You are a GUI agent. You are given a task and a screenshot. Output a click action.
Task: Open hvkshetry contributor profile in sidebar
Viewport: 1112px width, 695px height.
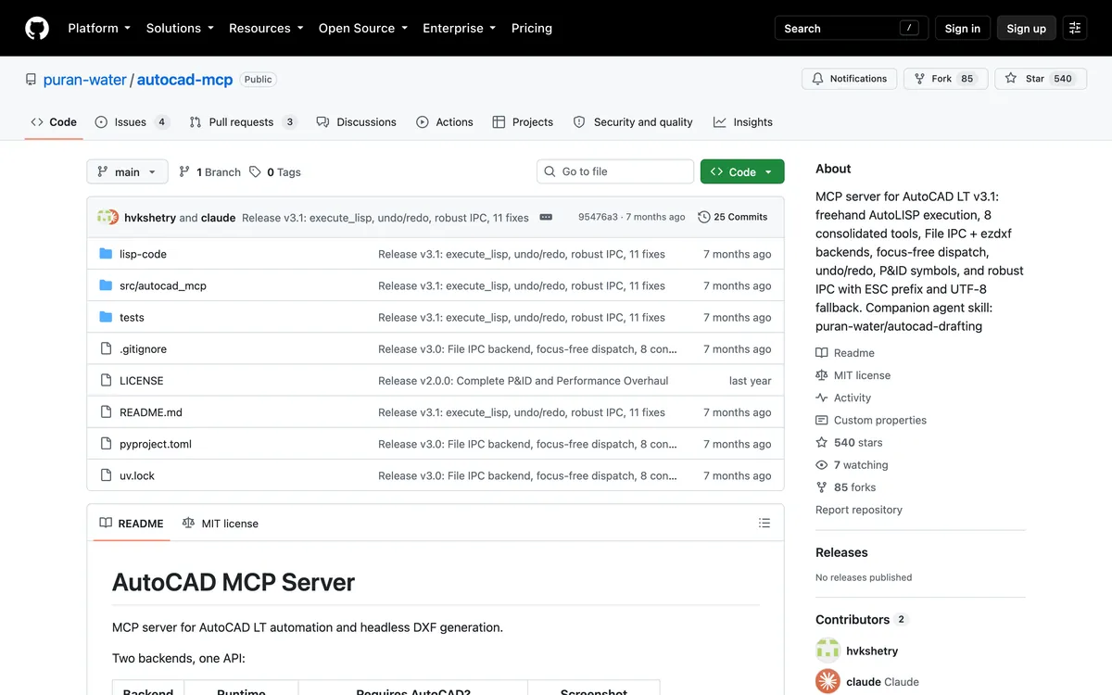tap(872, 651)
